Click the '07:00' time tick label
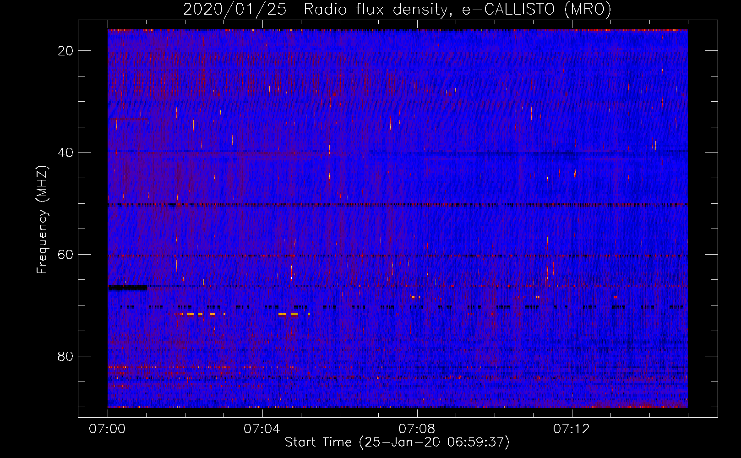Image resolution: width=741 pixels, height=458 pixels. coord(108,429)
